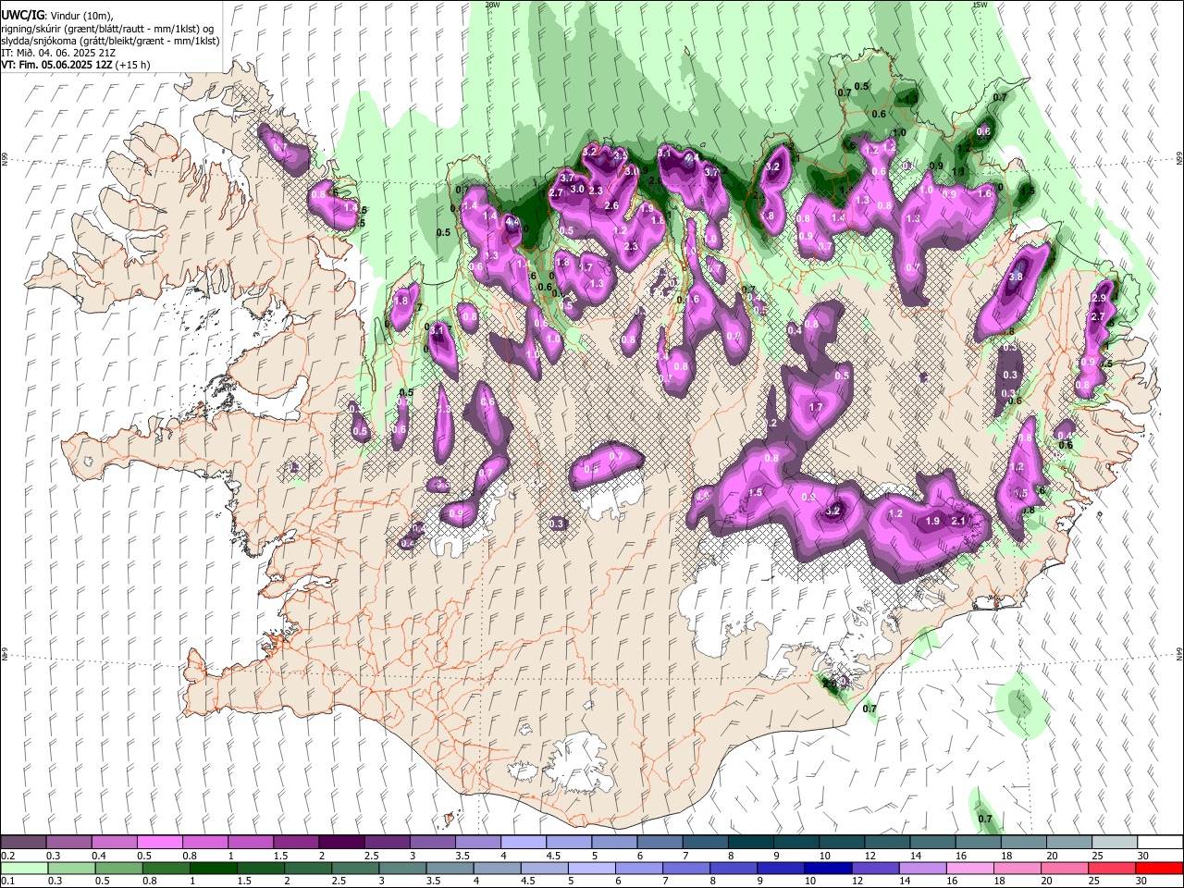Select the "VT: Fim. 05.06.2025 12Z" valid time
Screen dimensions: 1184x888
[56, 65]
